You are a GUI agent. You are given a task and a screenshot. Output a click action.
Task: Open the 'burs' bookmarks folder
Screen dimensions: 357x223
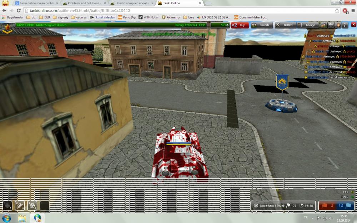click(189, 17)
